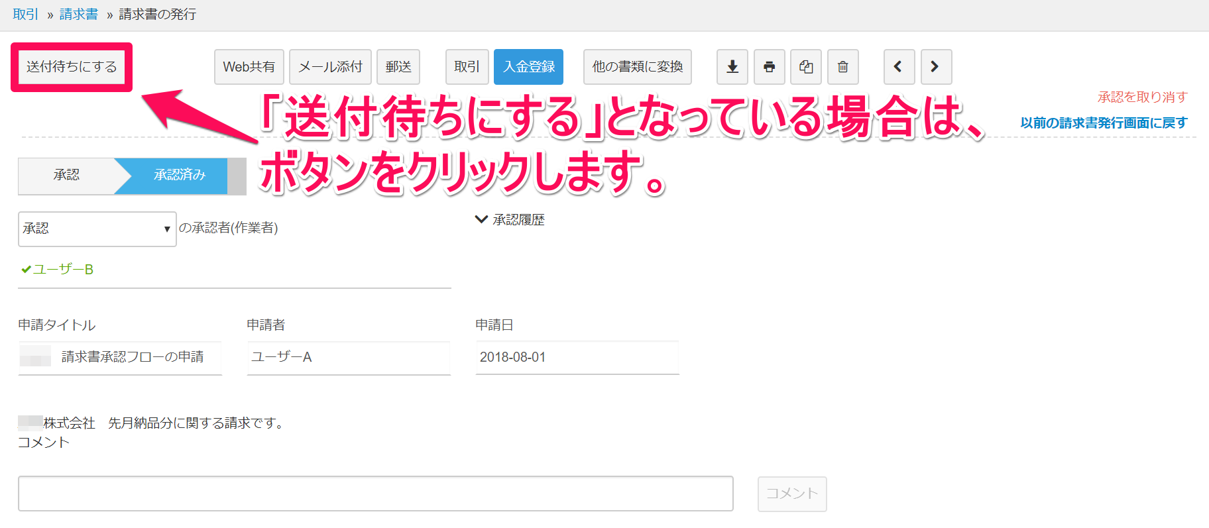Go to next invoice arrow
The height and width of the screenshot is (528, 1209).
click(x=936, y=67)
